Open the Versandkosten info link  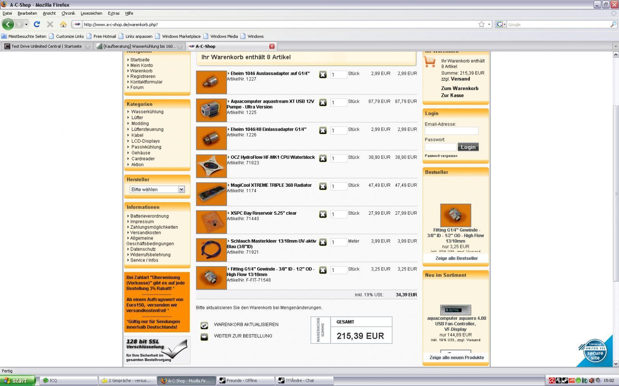(145, 233)
